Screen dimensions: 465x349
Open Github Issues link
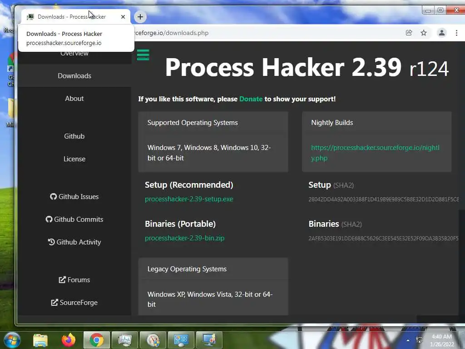[74, 196]
